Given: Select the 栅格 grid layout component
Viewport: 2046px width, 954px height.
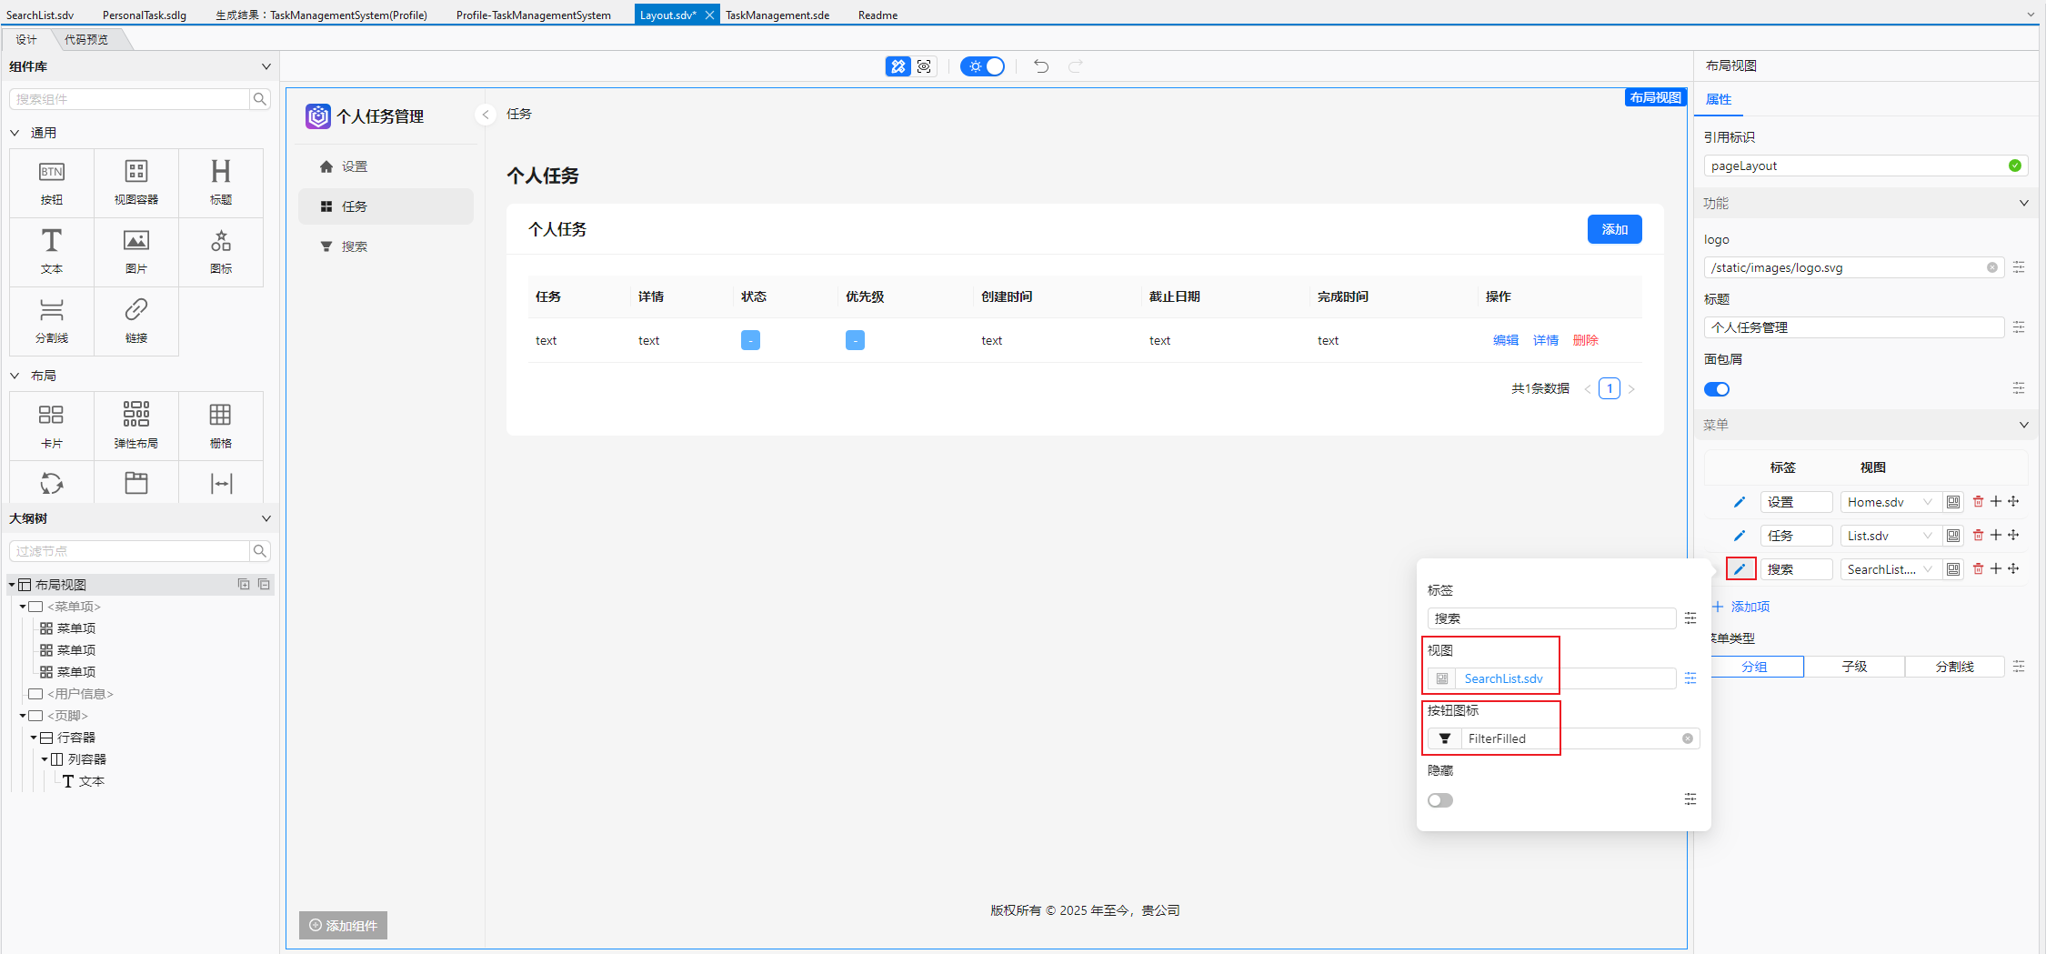Looking at the screenshot, I should [x=220, y=425].
